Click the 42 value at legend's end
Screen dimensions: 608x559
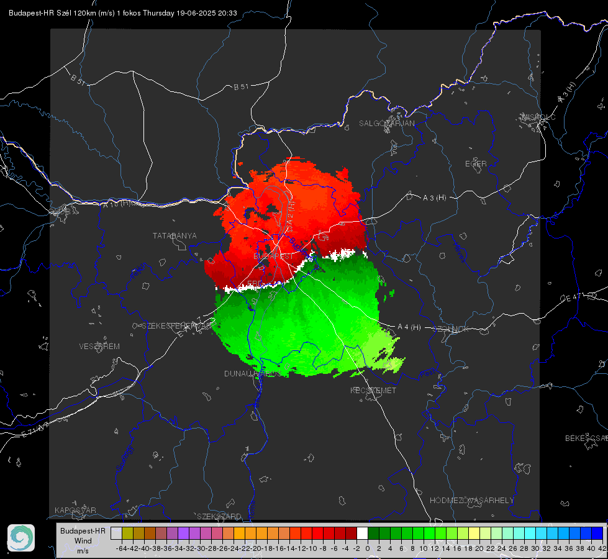tap(602, 548)
